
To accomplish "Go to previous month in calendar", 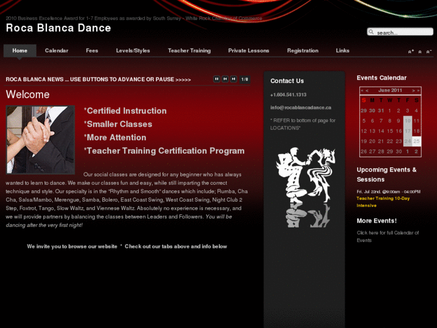I will pos(367,90).
